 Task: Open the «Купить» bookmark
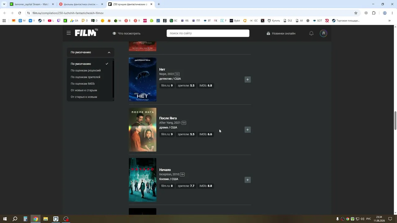pyautogui.click(x=274, y=21)
